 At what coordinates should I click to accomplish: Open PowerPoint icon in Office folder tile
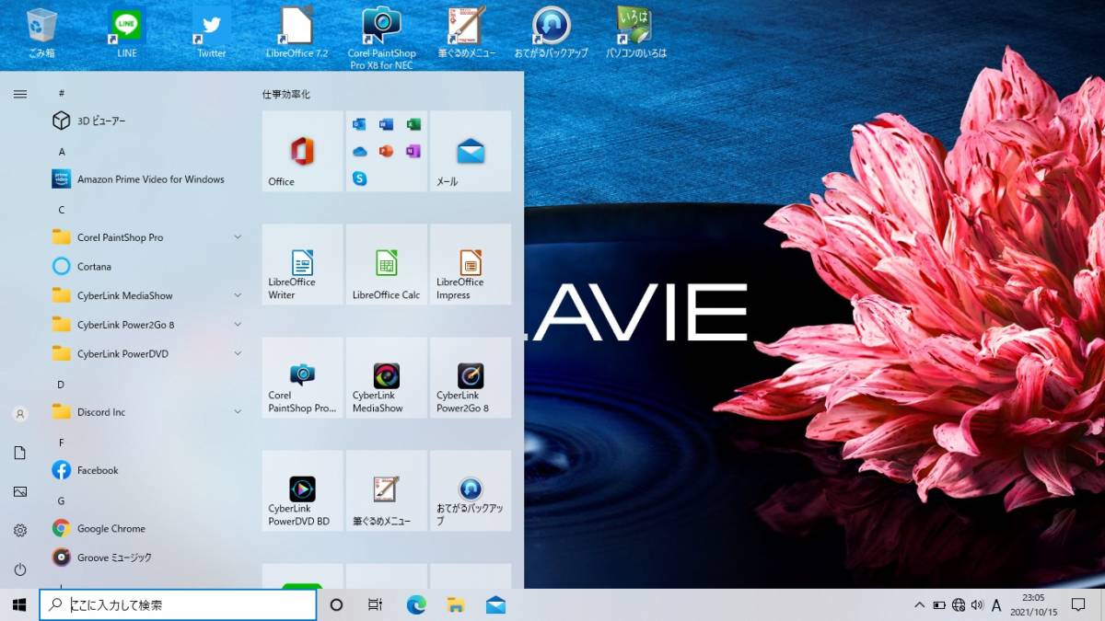[387, 151]
